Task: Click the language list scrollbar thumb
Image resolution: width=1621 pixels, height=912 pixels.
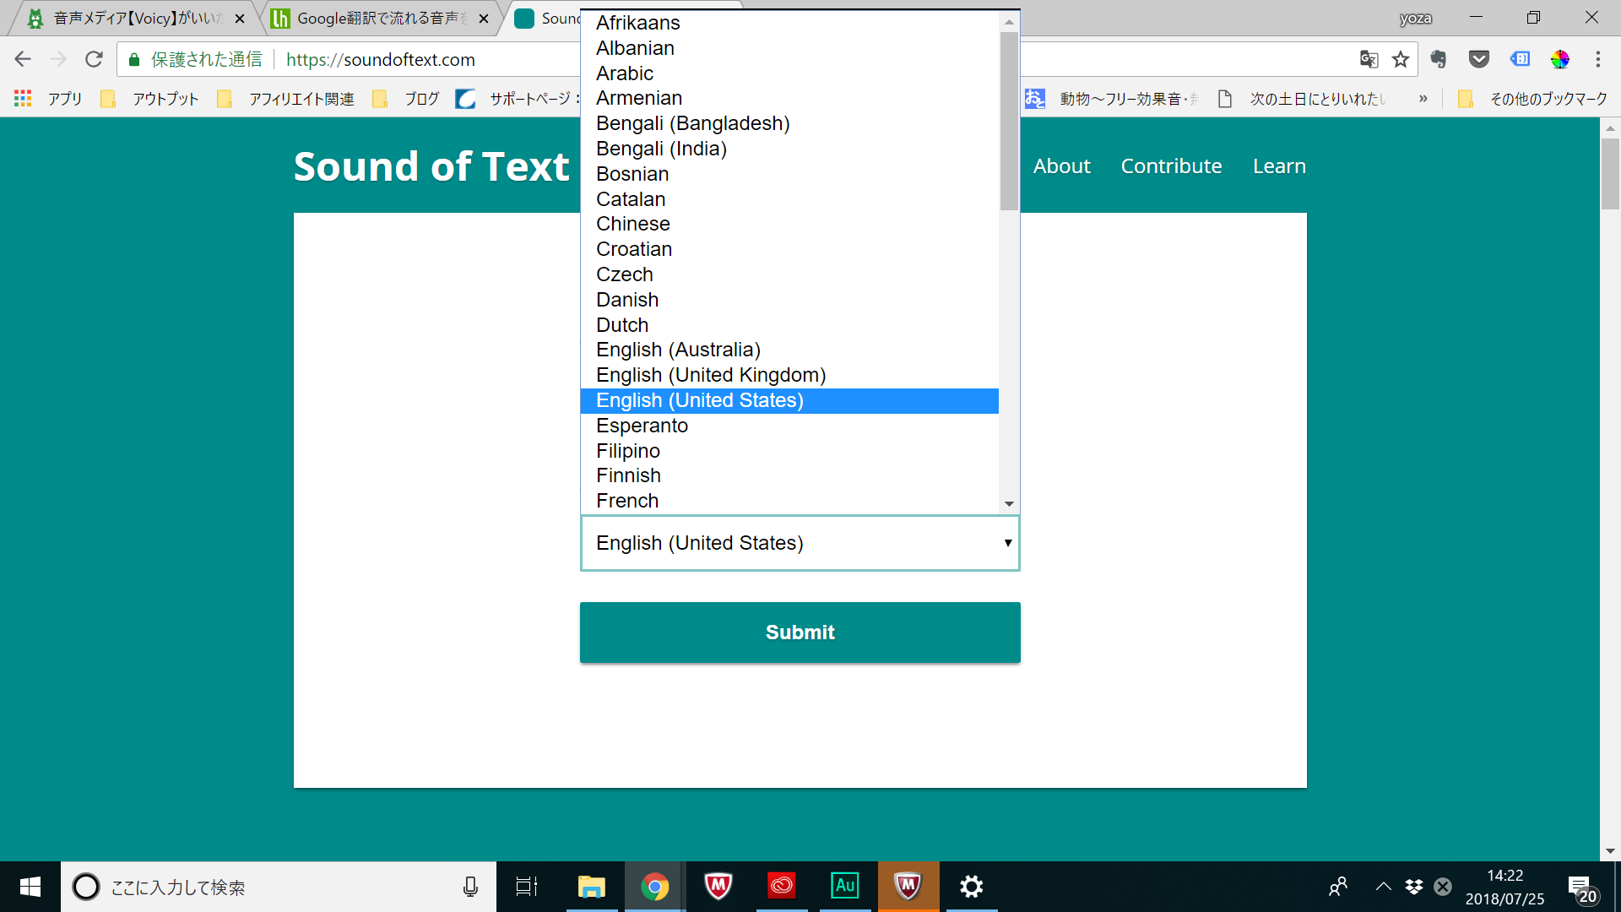Action: 1009,121
